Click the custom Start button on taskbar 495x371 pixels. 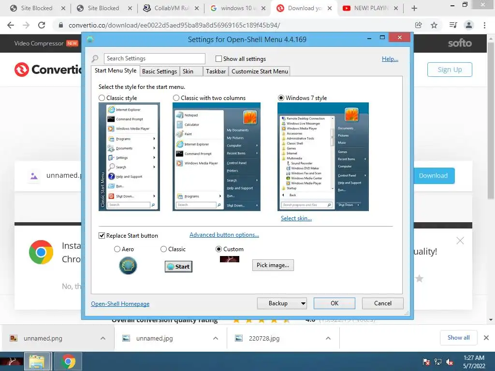coord(12,361)
